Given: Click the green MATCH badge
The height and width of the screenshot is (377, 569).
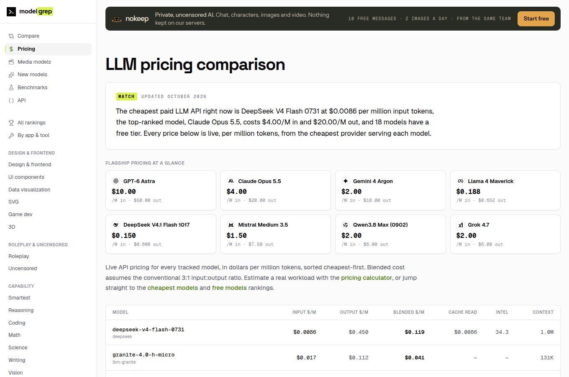Looking at the screenshot, I should click(126, 96).
